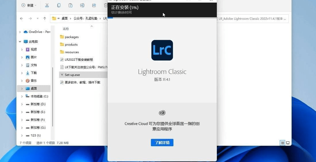Click the 版本 11.4.1 version text
Screen dimensions: 316x162
162,80
